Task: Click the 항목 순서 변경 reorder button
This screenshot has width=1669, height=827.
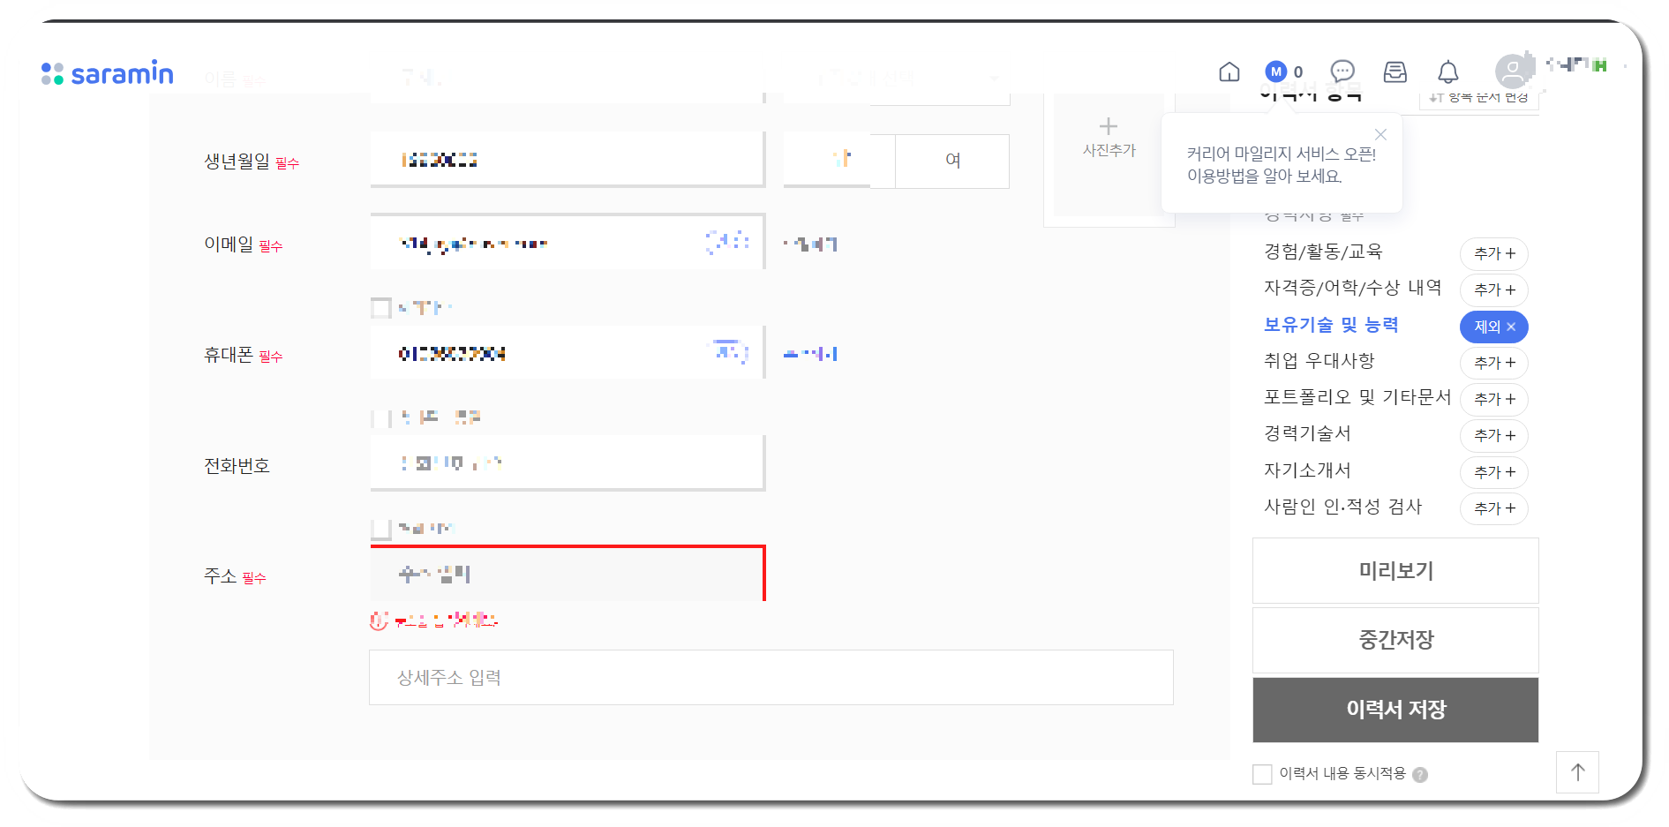Action: point(1479,99)
